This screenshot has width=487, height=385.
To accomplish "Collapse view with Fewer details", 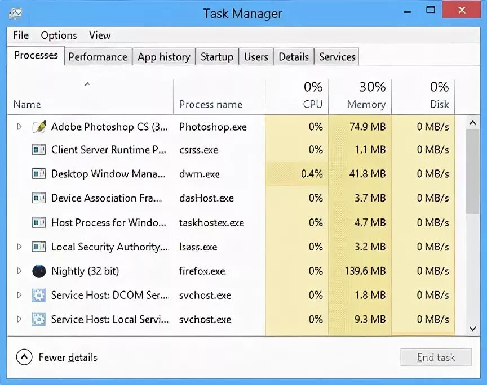I will [56, 357].
